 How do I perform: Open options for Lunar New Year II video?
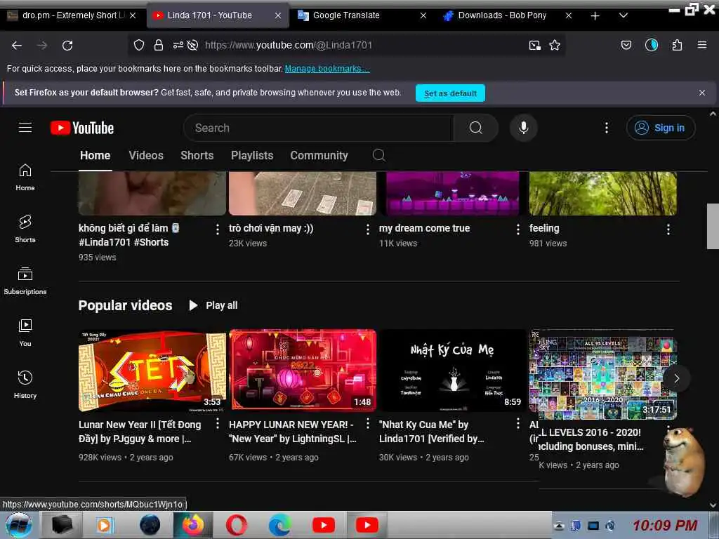pos(218,423)
